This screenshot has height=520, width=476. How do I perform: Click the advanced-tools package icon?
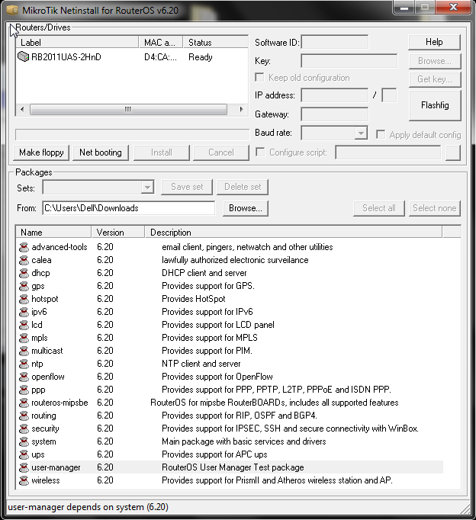(24, 247)
